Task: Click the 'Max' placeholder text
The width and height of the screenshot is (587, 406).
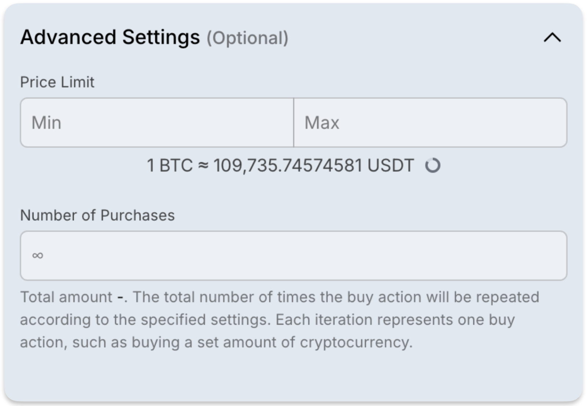Action: pyautogui.click(x=322, y=122)
